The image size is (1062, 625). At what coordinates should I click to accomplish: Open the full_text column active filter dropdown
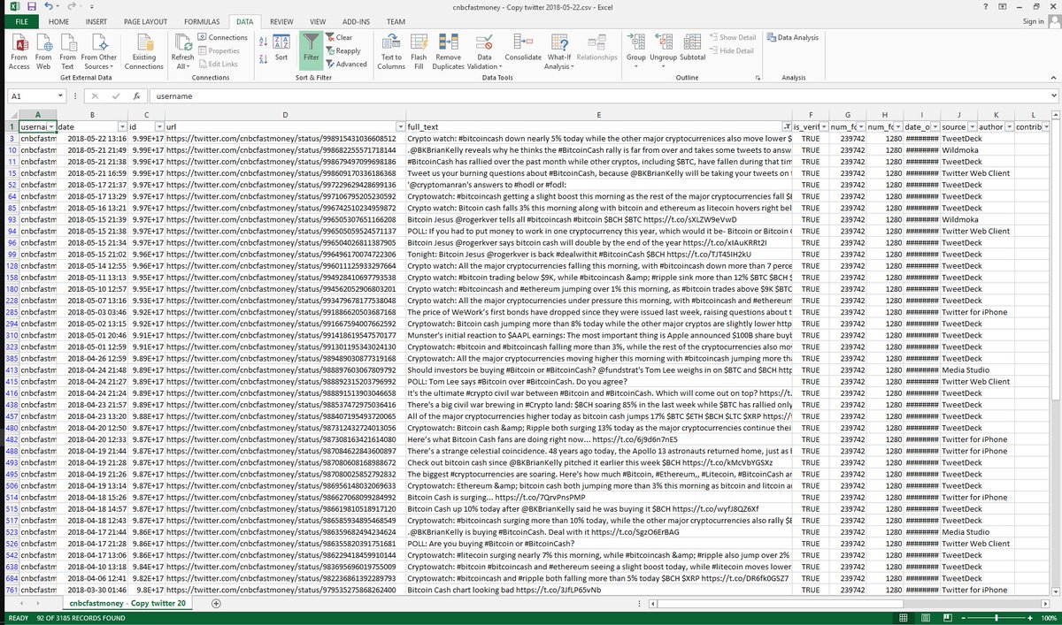[x=787, y=128]
